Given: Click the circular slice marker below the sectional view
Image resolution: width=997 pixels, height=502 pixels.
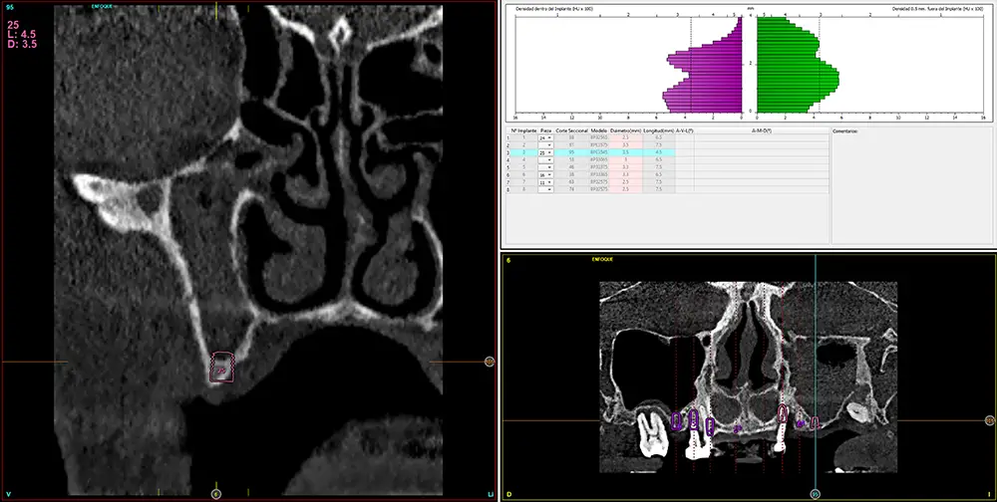Looking at the screenshot, I should 216,493.
